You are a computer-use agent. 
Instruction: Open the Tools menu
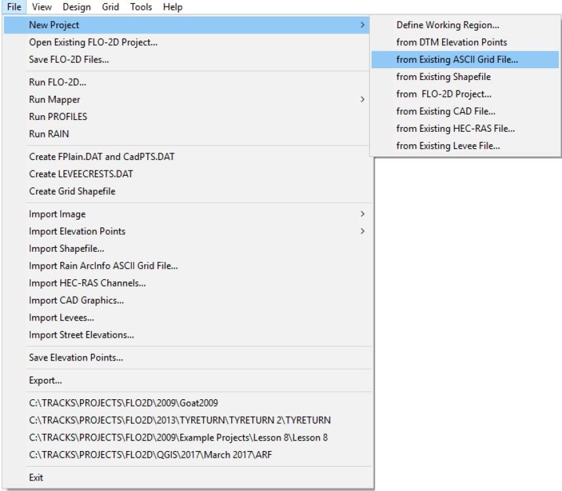pyautogui.click(x=141, y=7)
